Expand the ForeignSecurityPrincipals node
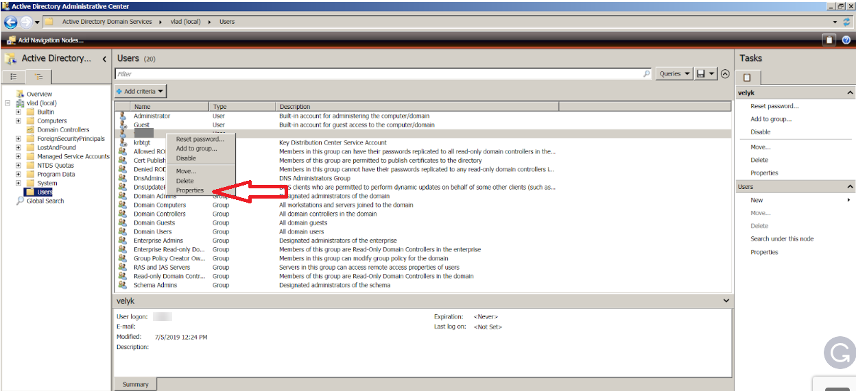Viewport: 856px width, 391px height. click(19, 138)
